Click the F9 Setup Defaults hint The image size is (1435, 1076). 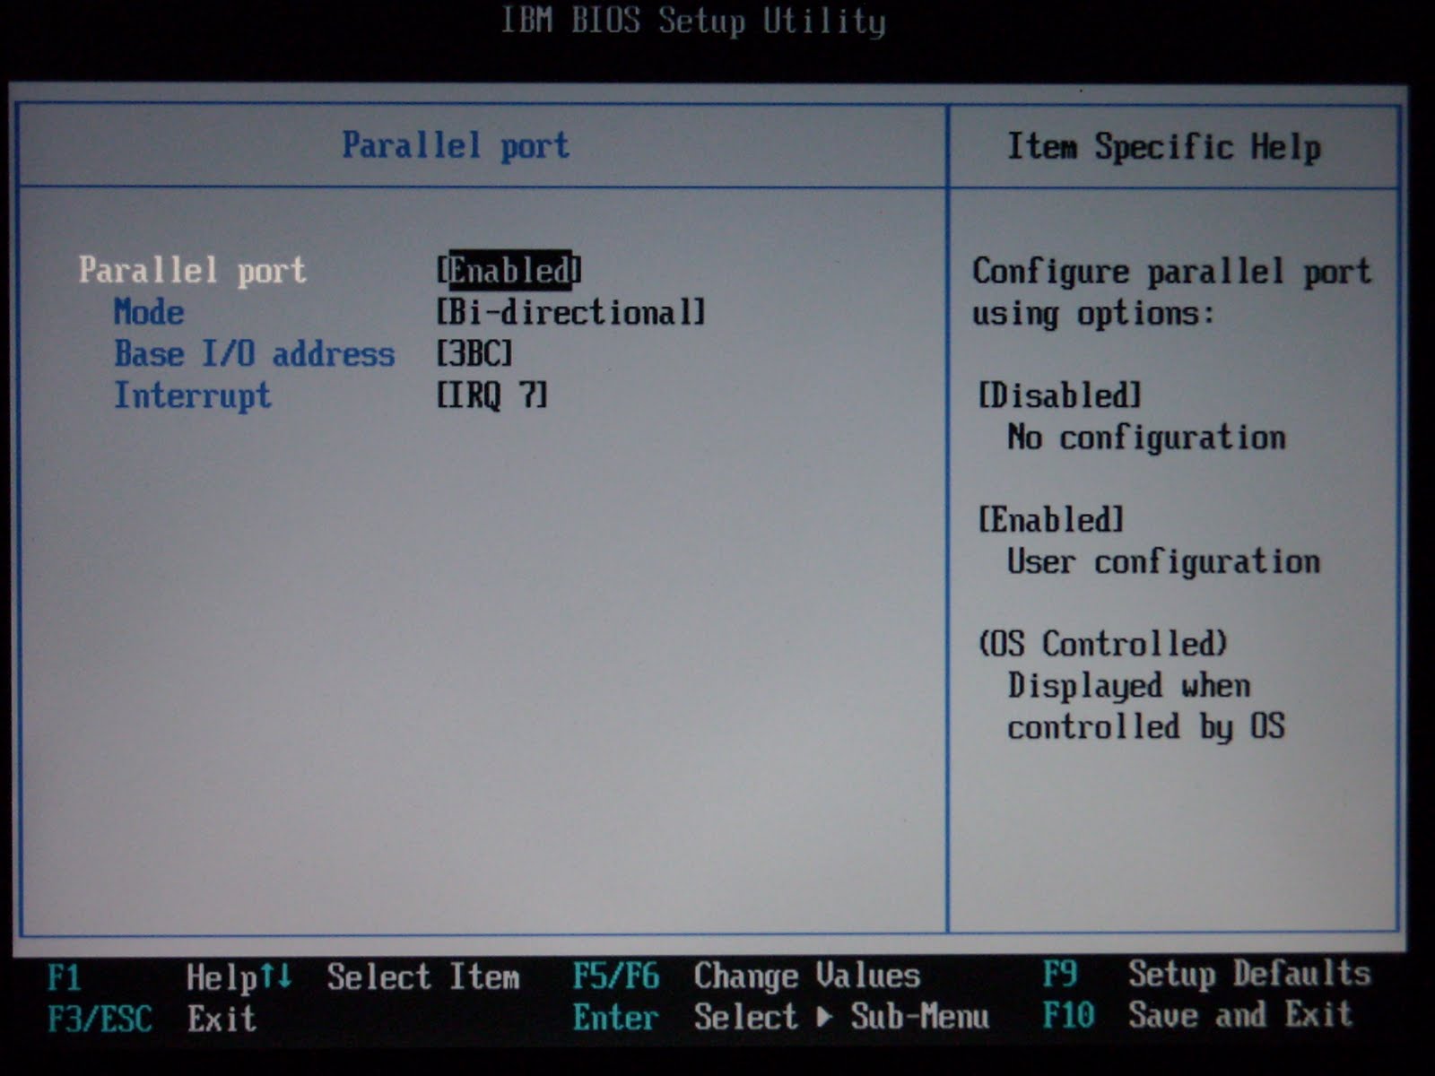click(x=1206, y=973)
